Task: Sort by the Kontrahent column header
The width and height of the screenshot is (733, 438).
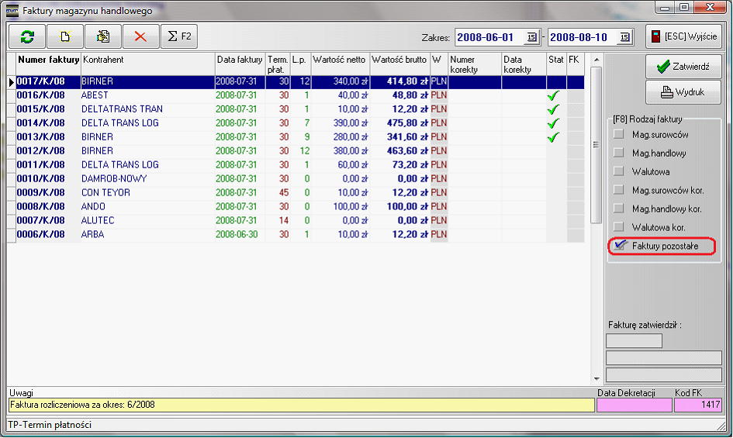Action: click(147, 60)
